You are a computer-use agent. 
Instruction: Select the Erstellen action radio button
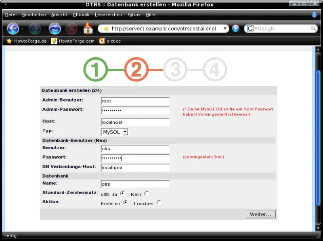(126, 203)
